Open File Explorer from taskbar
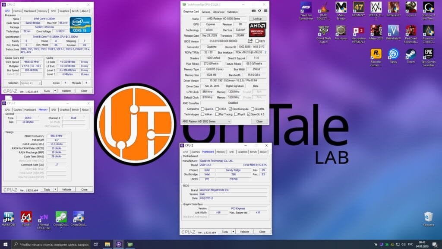 point(107,245)
